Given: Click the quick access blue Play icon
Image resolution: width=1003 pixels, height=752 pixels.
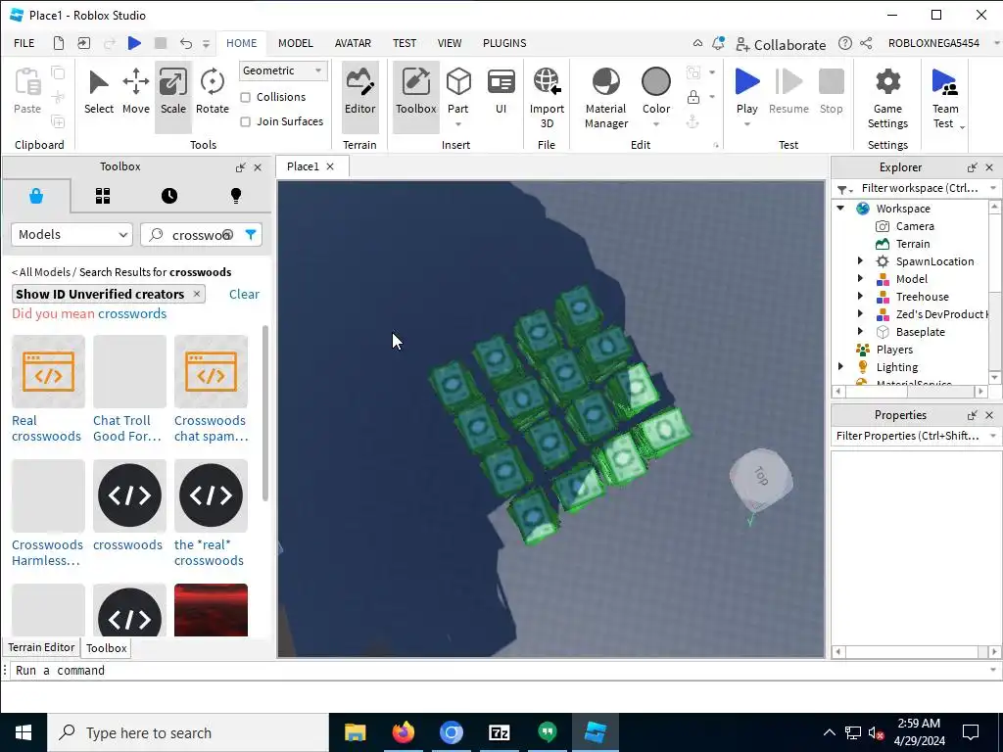Looking at the screenshot, I should click(x=134, y=43).
